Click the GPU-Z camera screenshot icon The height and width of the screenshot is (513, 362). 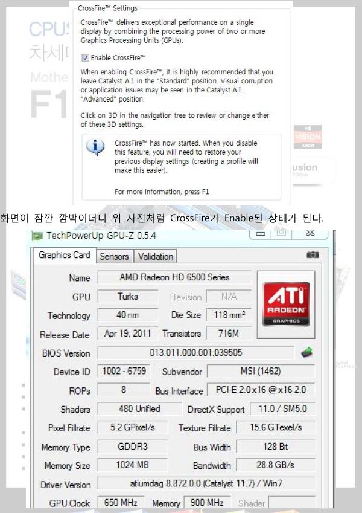pyautogui.click(x=313, y=255)
